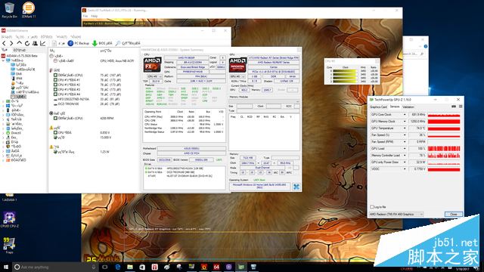
Task: Click the AIDA64 refresh toolbar icon
Action: [27, 44]
